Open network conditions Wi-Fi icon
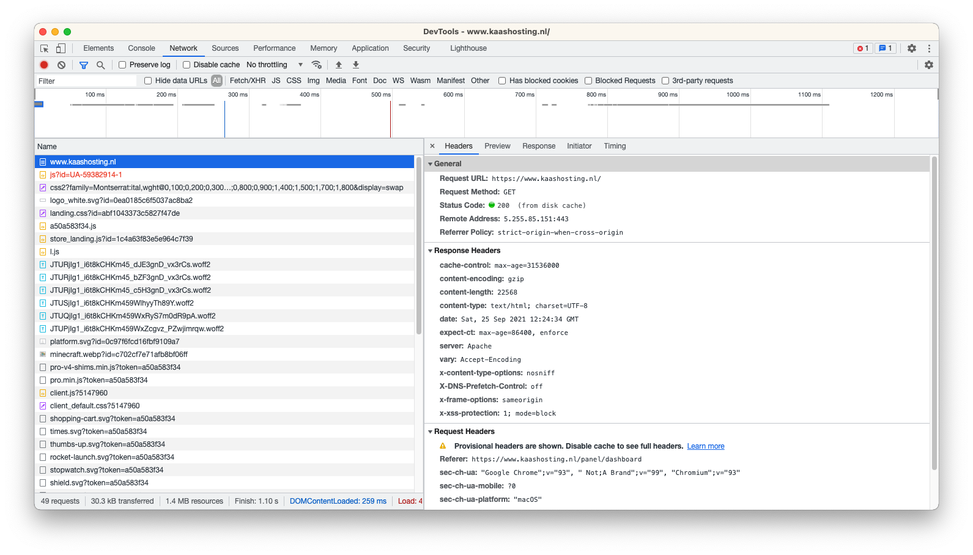Image resolution: width=973 pixels, height=555 pixels. tap(316, 65)
